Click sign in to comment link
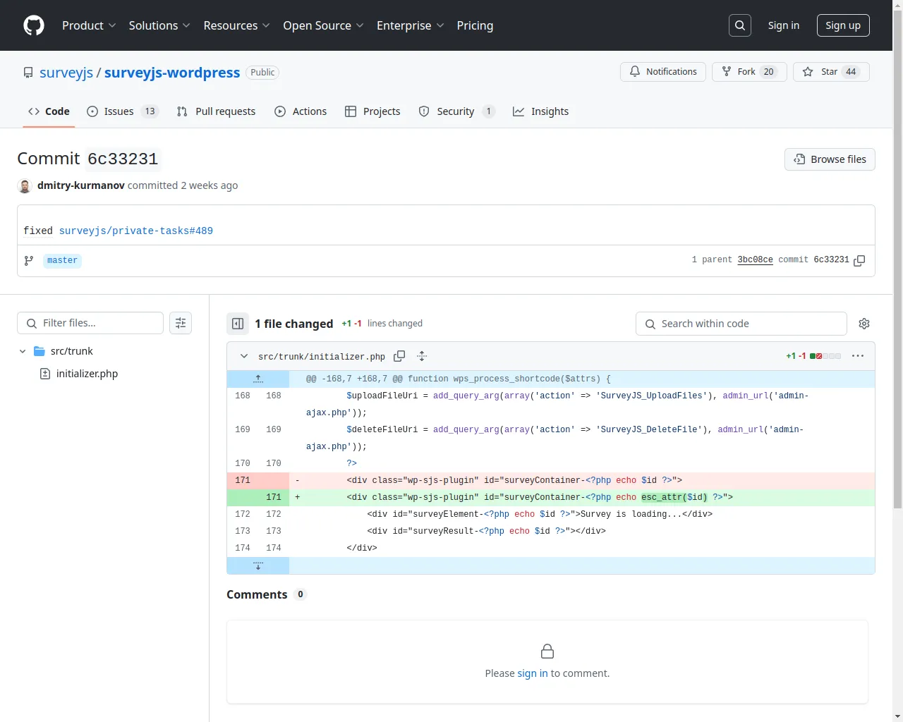Viewport: 903px width, 722px height. pyautogui.click(x=533, y=673)
